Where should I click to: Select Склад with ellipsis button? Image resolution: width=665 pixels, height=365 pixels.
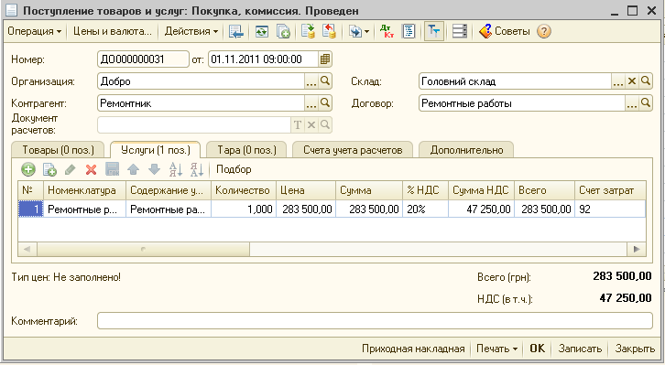(618, 81)
